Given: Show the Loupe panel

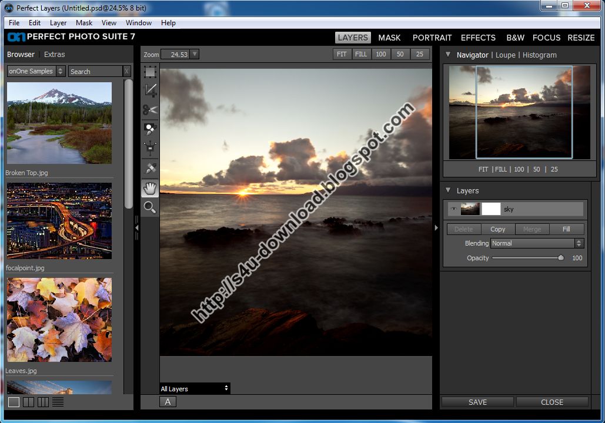Looking at the screenshot, I should [x=506, y=55].
